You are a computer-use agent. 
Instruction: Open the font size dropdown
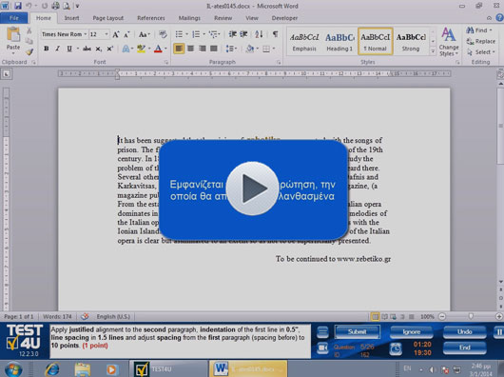(107, 34)
